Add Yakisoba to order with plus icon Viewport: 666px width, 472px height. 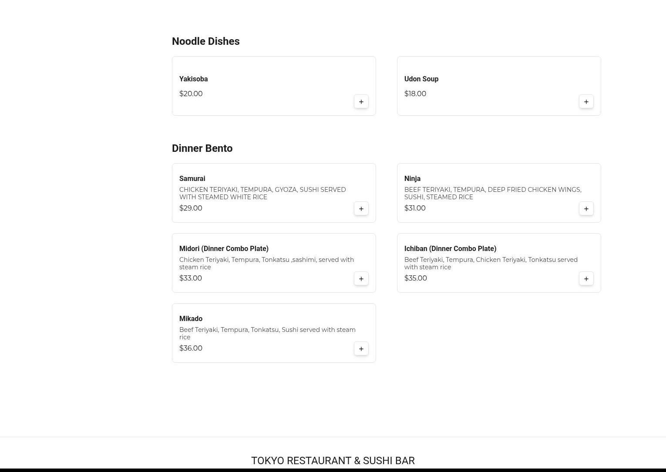coord(361,102)
